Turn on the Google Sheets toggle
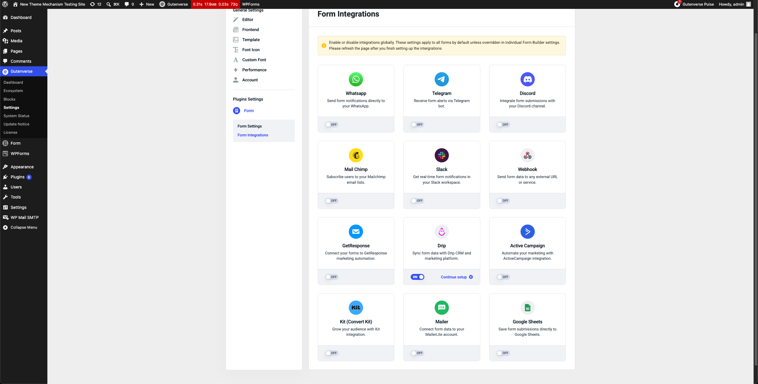The image size is (758, 384). pyautogui.click(x=503, y=353)
